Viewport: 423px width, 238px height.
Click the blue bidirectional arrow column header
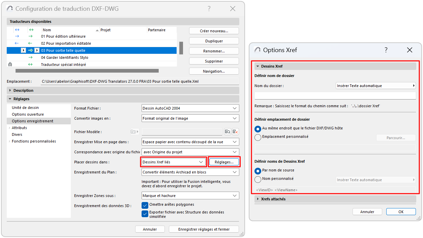(x=17, y=30)
